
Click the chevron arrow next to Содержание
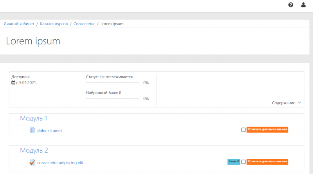pos(299,102)
